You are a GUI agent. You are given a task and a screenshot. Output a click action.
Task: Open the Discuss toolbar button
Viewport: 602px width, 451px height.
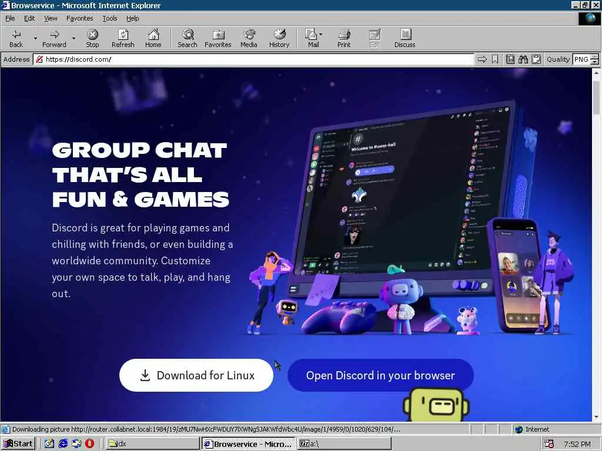click(404, 38)
